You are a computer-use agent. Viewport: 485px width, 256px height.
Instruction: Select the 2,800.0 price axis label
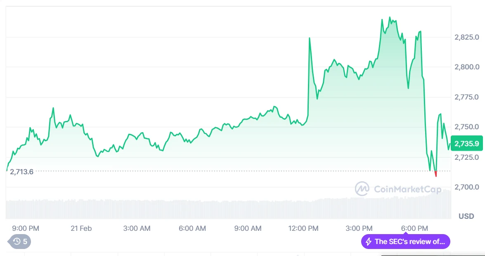click(x=466, y=67)
